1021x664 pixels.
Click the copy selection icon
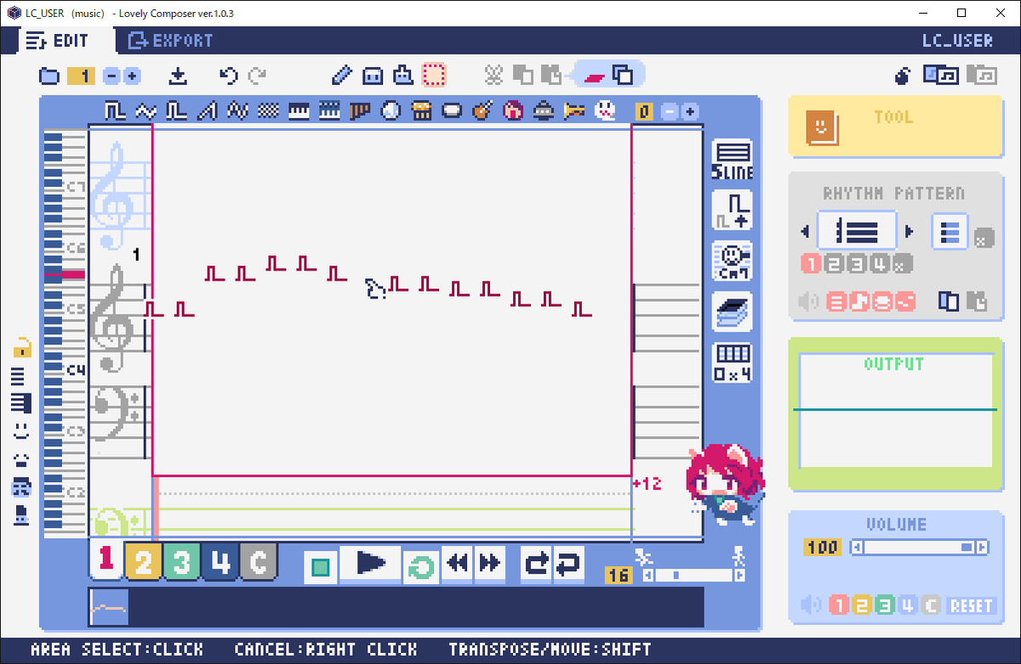point(523,75)
